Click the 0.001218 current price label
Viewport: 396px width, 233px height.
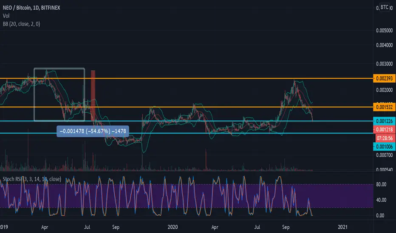(384, 130)
